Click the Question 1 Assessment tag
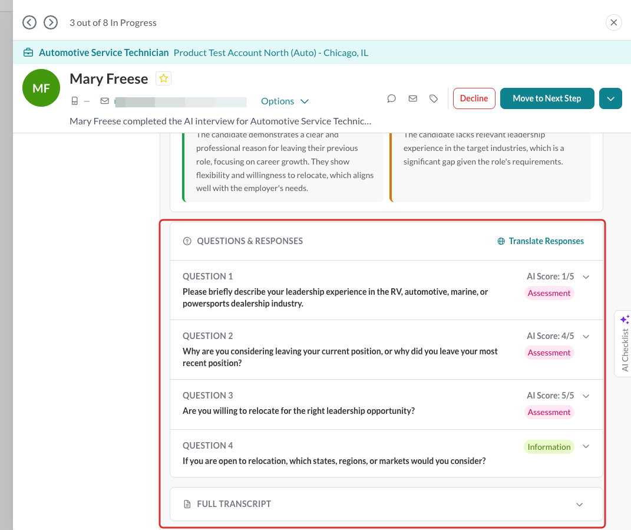The height and width of the screenshot is (530, 631). tap(549, 293)
